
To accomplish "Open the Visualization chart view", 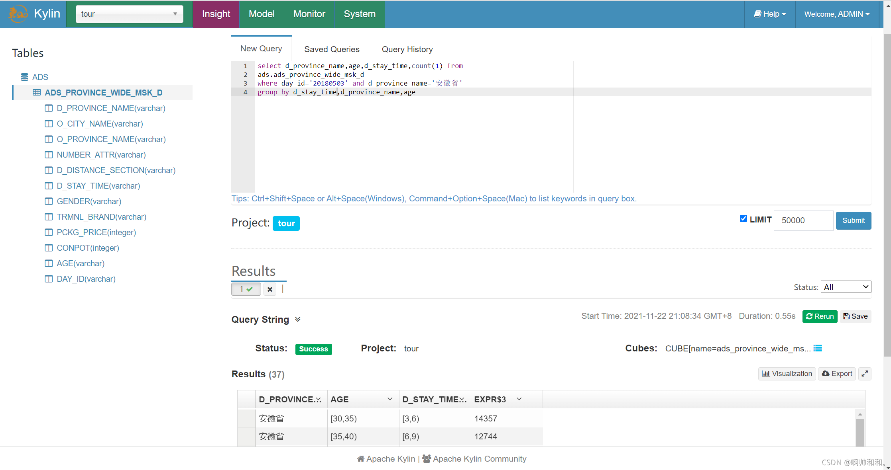I will pos(787,374).
